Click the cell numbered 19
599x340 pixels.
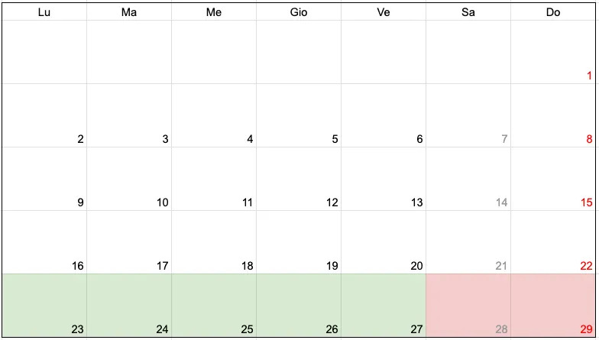[299, 242]
